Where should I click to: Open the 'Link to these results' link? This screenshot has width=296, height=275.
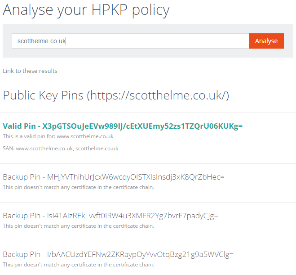click(30, 71)
